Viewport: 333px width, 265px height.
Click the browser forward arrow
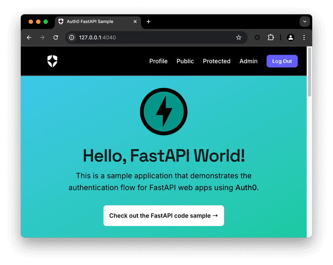(42, 38)
